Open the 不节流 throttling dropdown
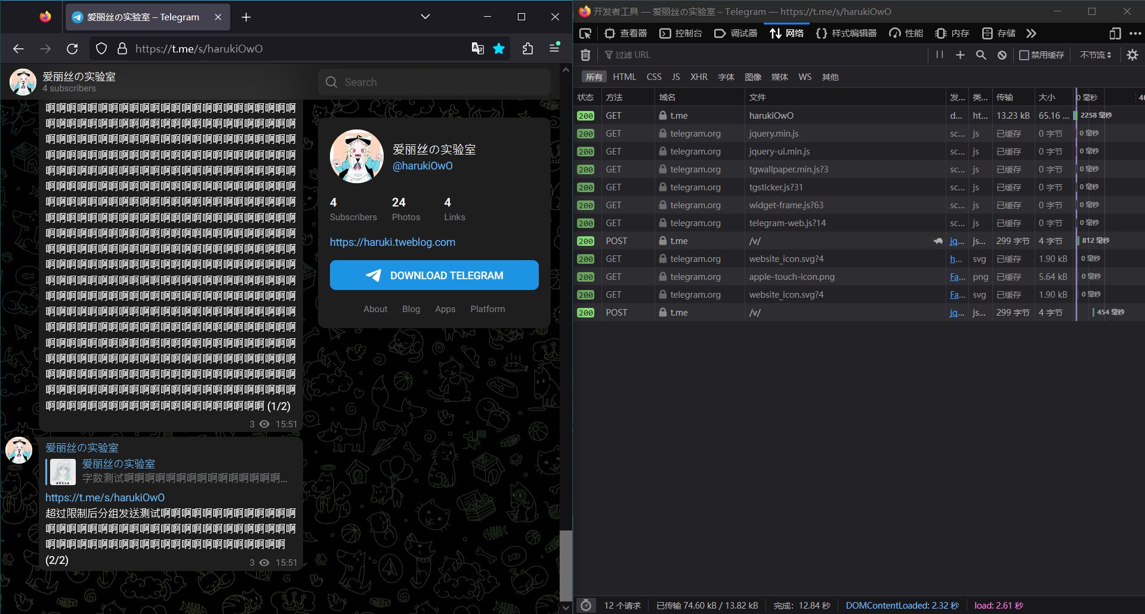 [1095, 55]
